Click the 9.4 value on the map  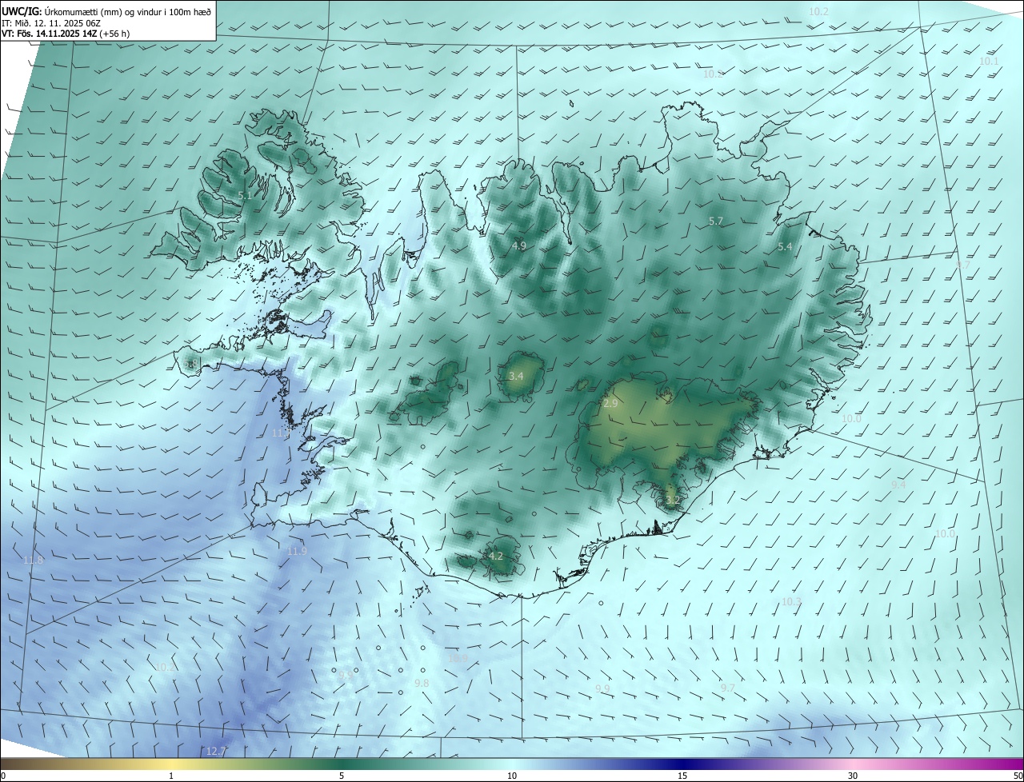coord(898,485)
